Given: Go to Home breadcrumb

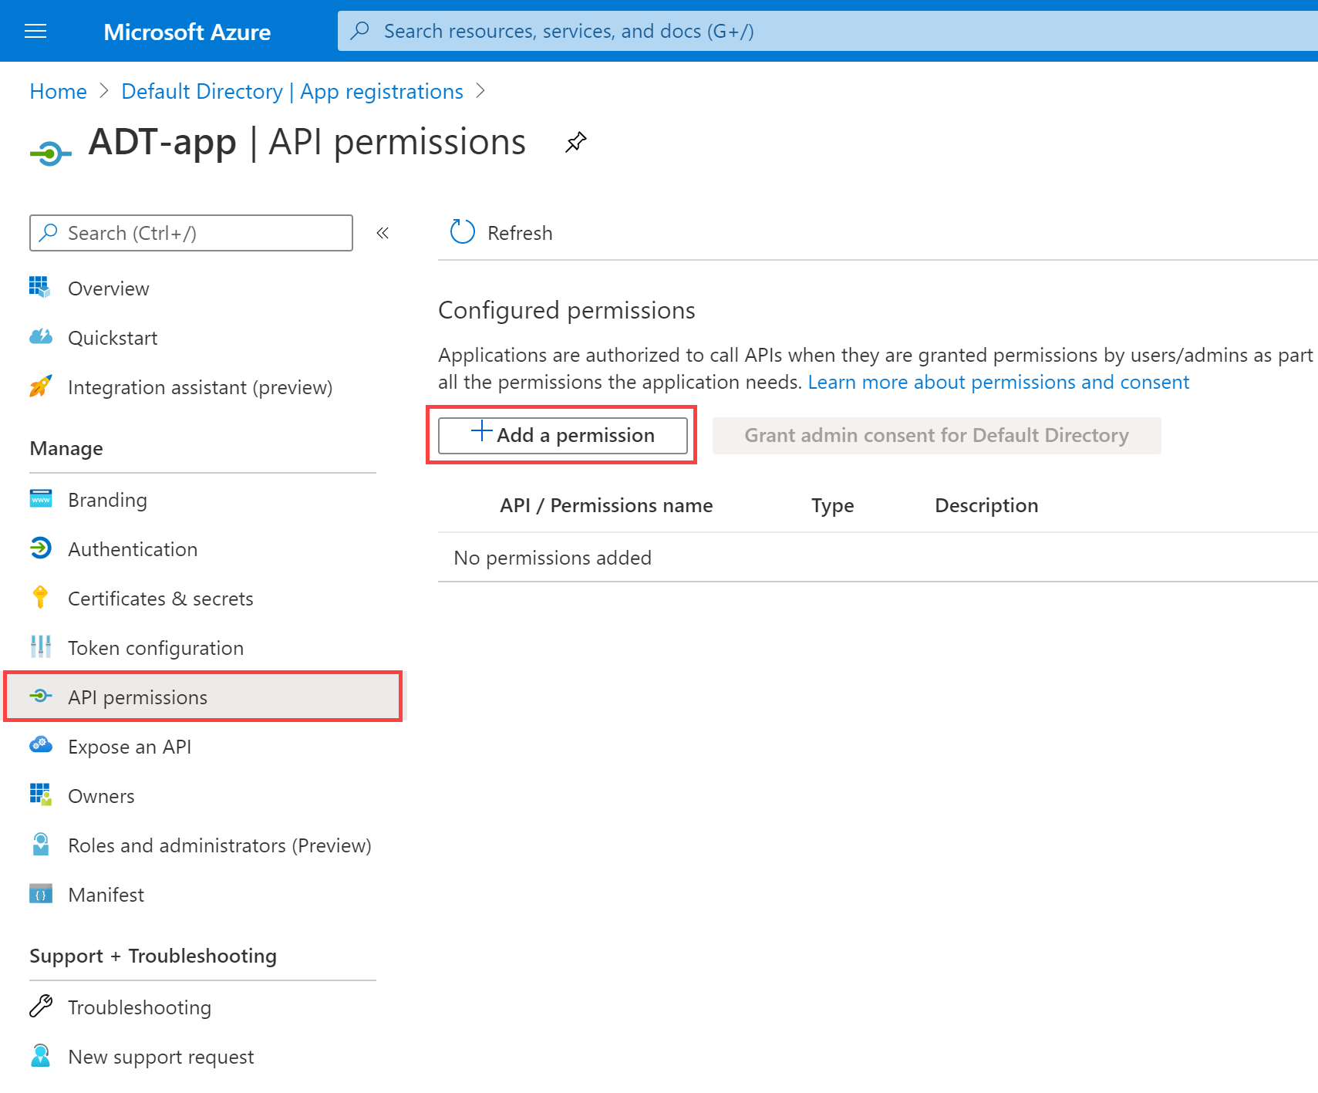Looking at the screenshot, I should pos(58,91).
